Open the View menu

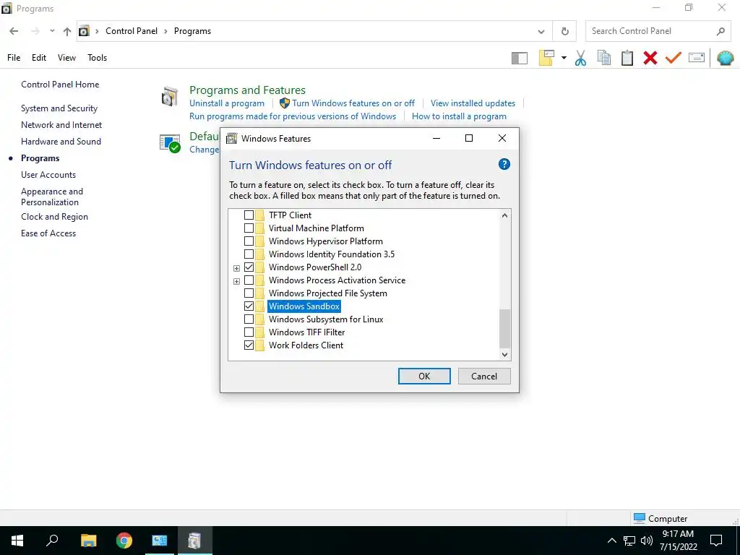[x=66, y=58]
